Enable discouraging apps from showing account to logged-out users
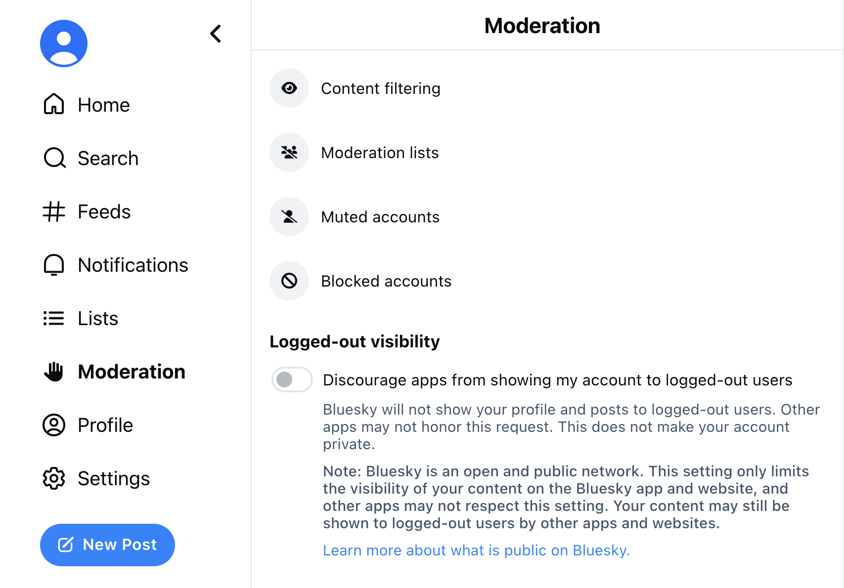Screen dimensions: 844x588 pos(292,379)
